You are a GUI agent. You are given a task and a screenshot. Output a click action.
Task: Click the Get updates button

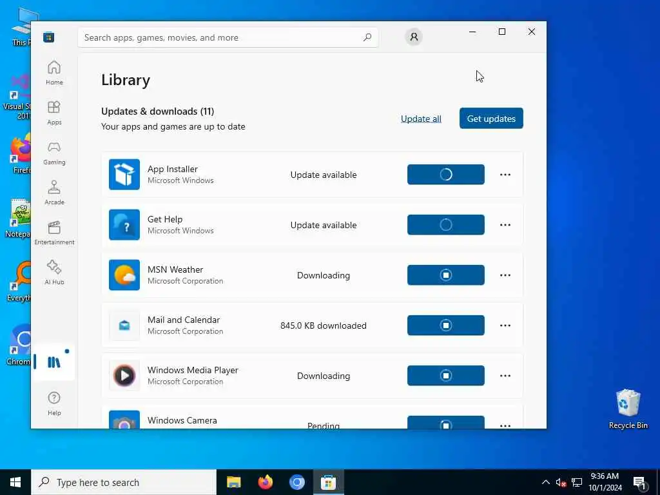click(491, 119)
